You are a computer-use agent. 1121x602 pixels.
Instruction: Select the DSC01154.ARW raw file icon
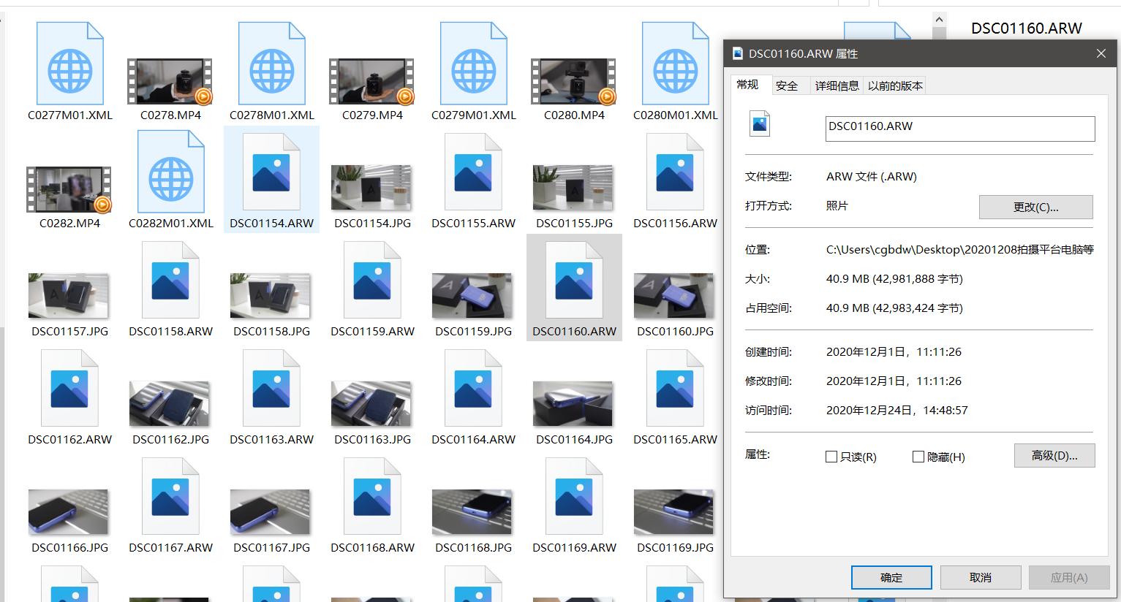[x=271, y=172]
